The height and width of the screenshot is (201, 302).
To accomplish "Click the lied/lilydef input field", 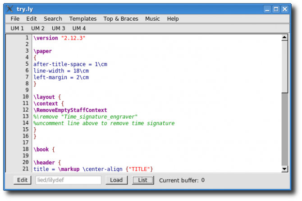I will [x=69, y=180].
